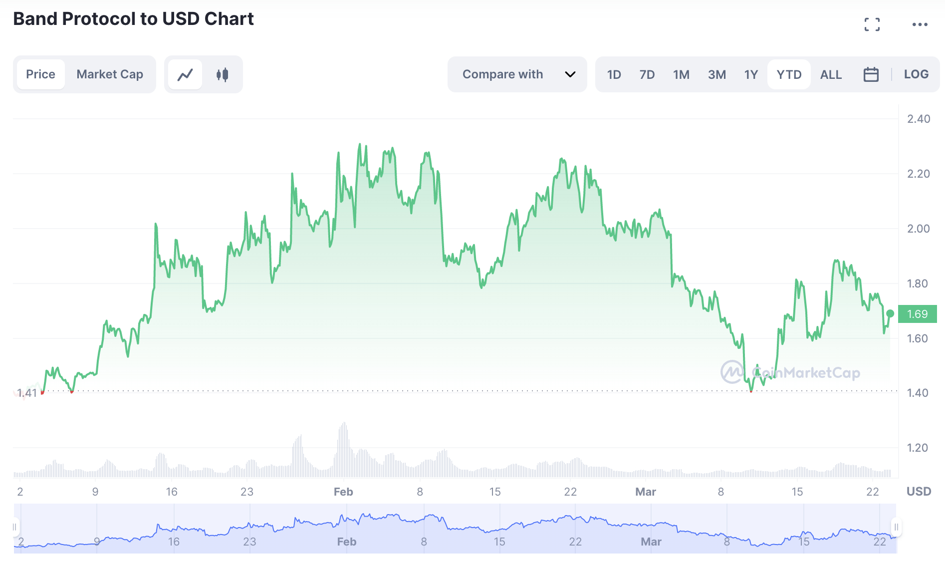The height and width of the screenshot is (565, 945).
Task: Expand the Compare with dropdown
Action: (x=502, y=74)
